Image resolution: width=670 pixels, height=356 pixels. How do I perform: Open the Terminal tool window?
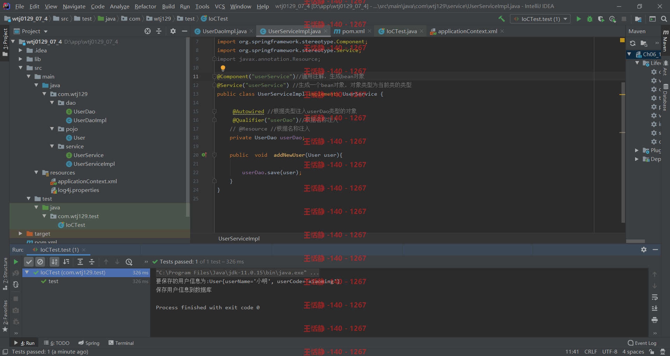click(x=121, y=343)
